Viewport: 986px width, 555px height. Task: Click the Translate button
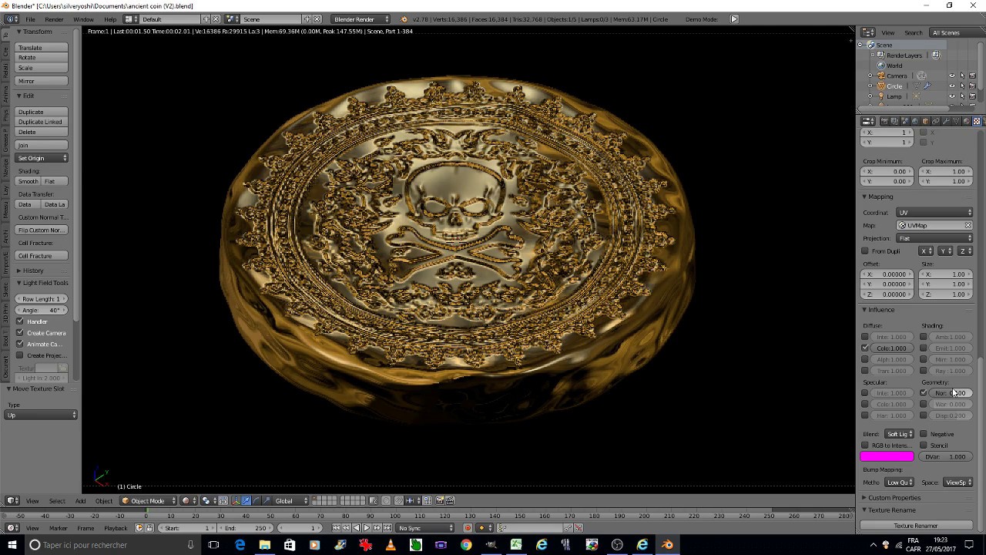tap(42, 48)
